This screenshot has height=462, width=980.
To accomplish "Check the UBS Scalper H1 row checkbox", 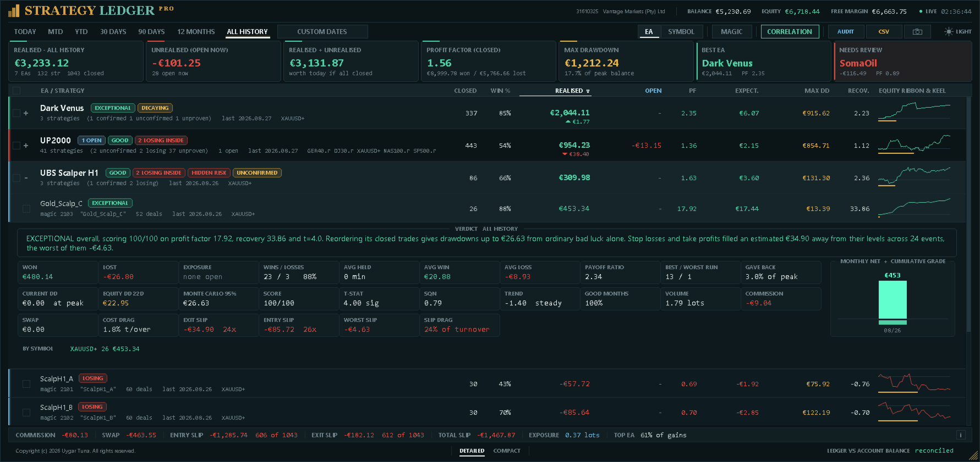I will coord(17,178).
